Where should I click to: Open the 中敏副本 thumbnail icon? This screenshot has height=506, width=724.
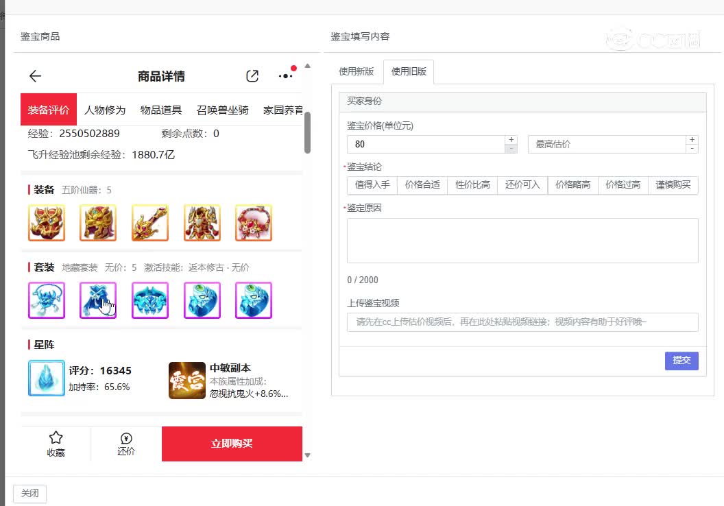[x=187, y=381]
